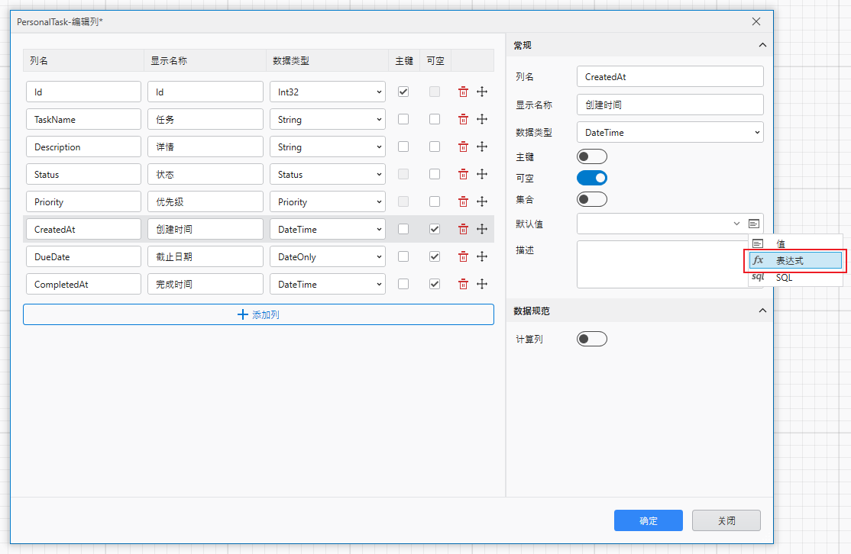851x554 pixels.
Task: Check 可空 for the Status row
Action: tap(435, 174)
